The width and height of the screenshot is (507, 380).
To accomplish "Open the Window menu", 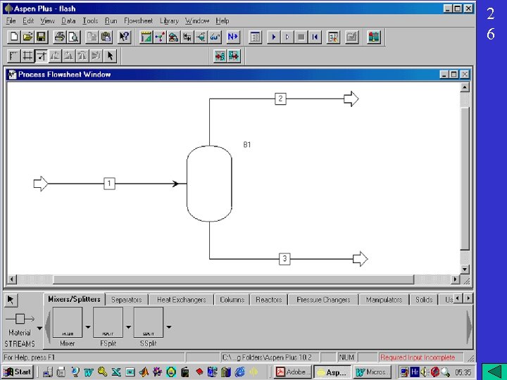I will [x=197, y=21].
